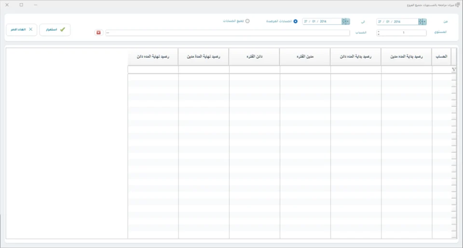Click the filter cell under رصيد بداية المده مدين
The width and height of the screenshot is (463, 248).
(x=407, y=70)
